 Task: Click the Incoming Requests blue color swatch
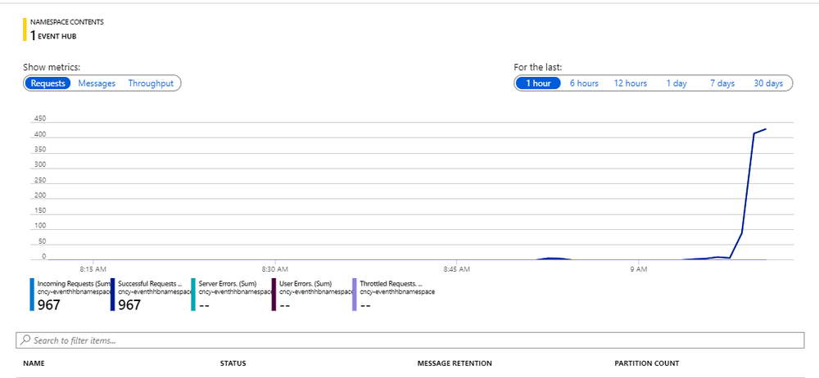point(33,294)
